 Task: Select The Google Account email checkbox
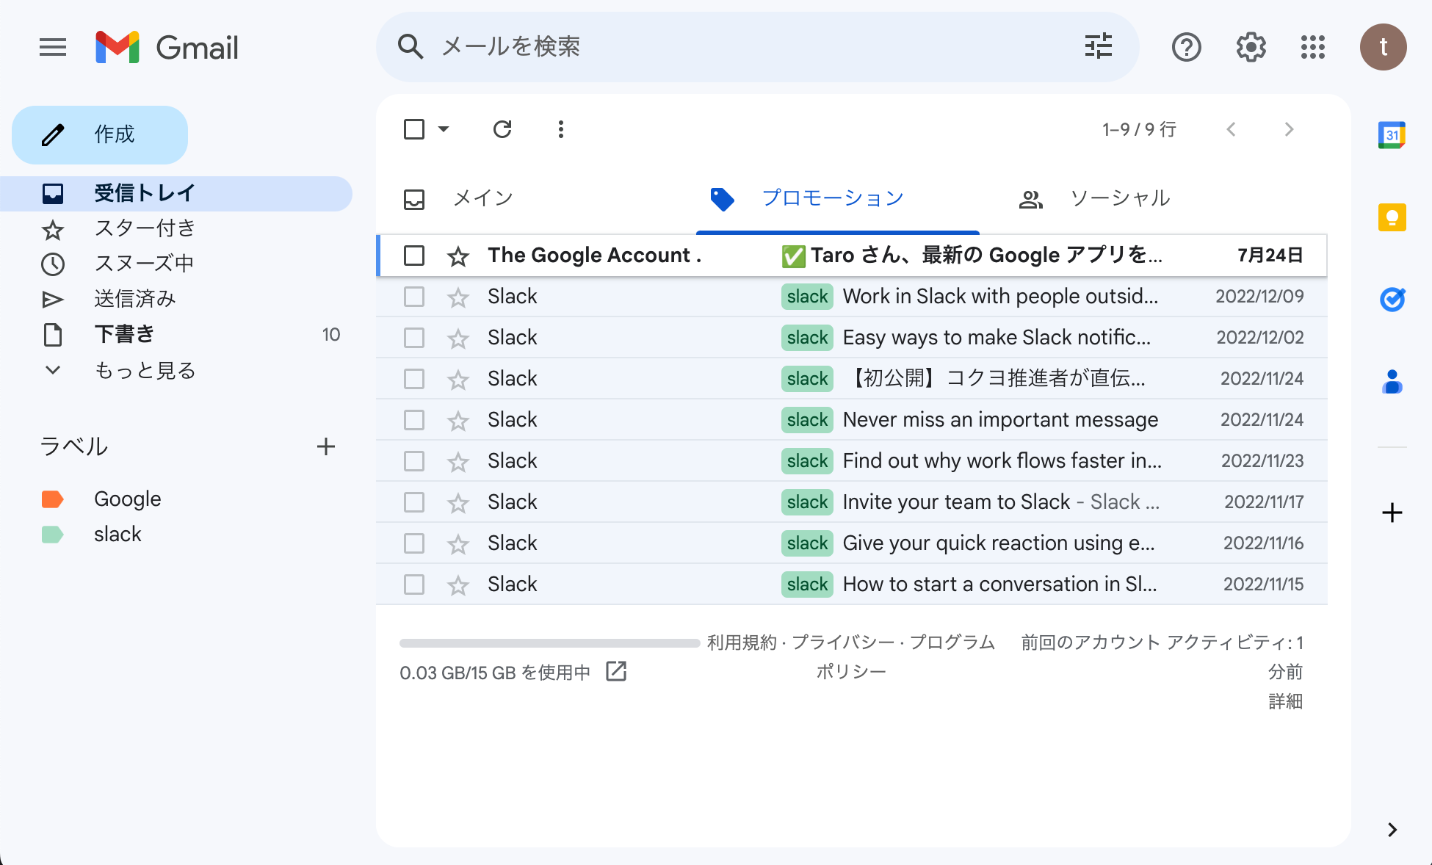(x=414, y=256)
